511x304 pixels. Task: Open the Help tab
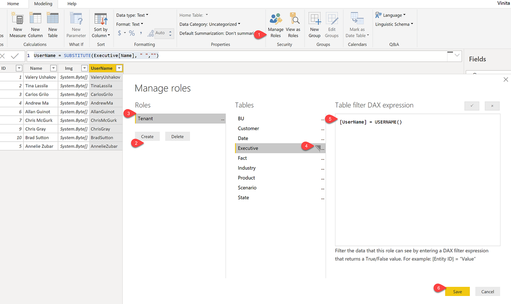(x=72, y=4)
